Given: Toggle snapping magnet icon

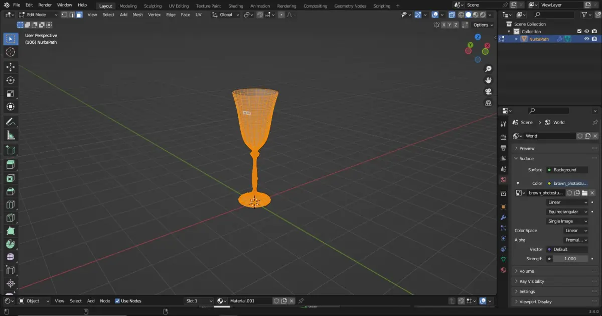Looking at the screenshot, I should (x=260, y=15).
